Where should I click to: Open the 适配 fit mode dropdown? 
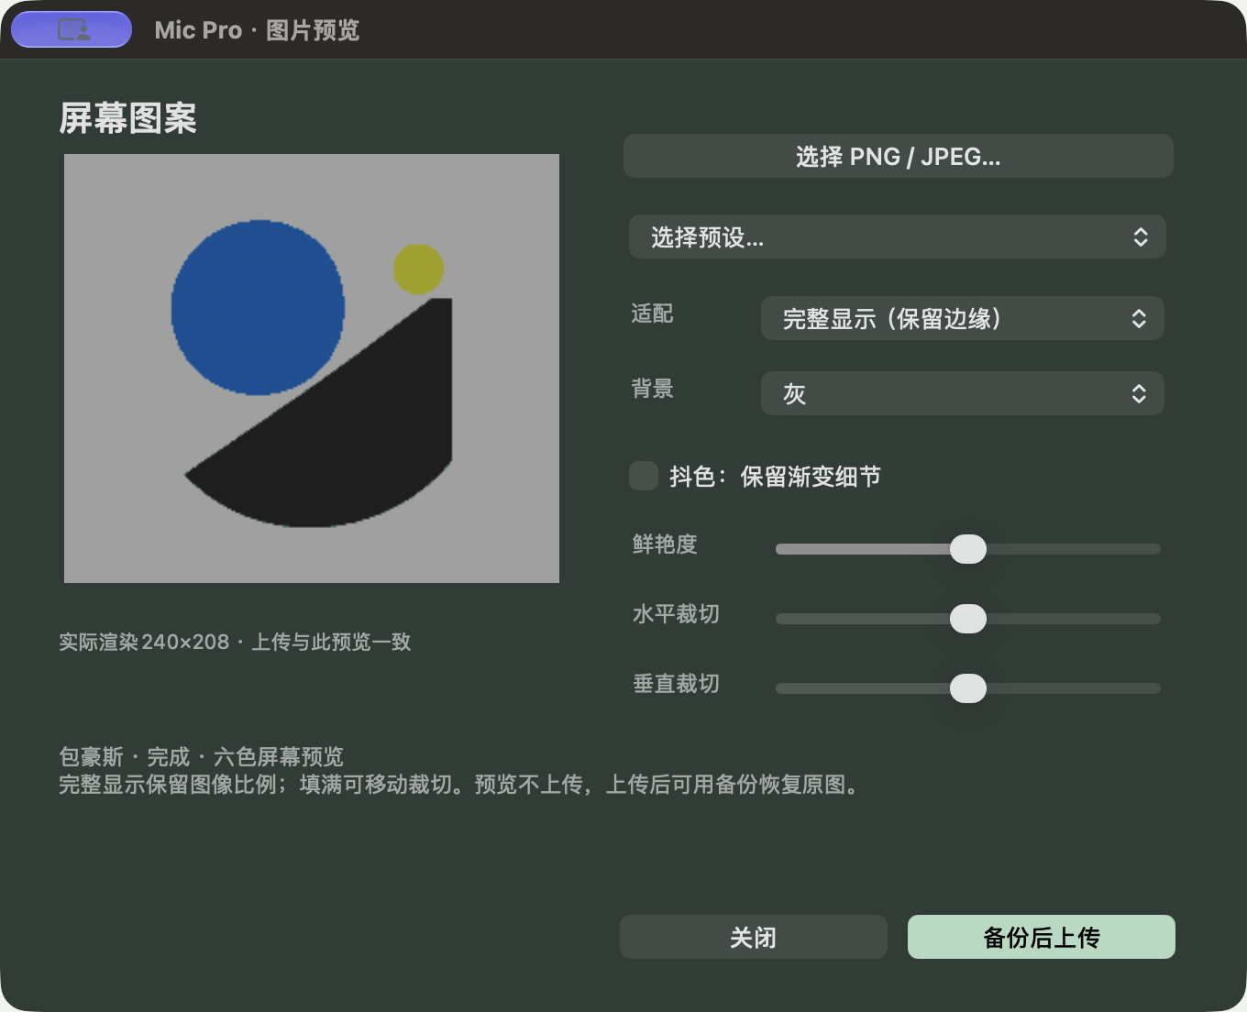click(963, 318)
